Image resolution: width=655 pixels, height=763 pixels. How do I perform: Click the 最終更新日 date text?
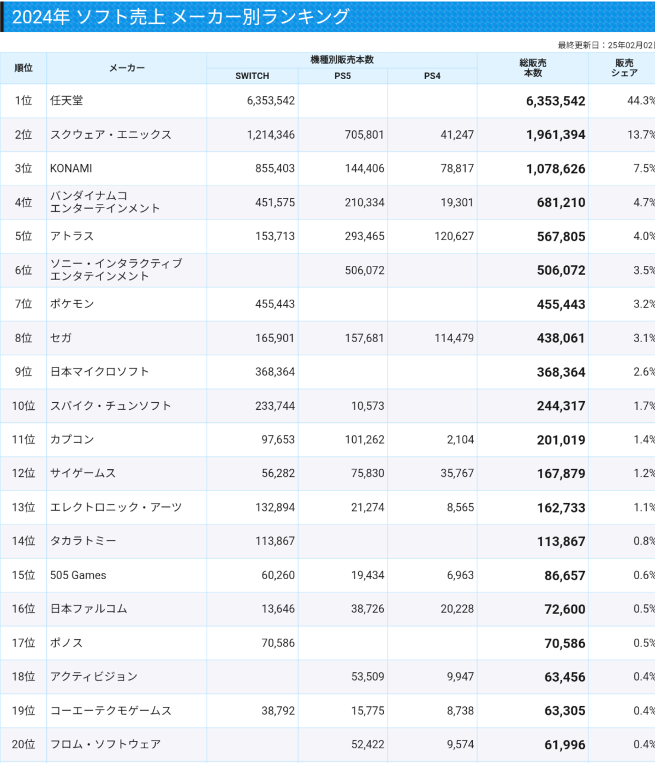pyautogui.click(x=606, y=45)
